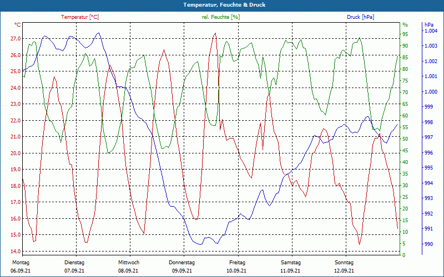The image size is (444, 277).
Task: Click the '°C' unit label on temperature axis
Action: (x=18, y=25)
